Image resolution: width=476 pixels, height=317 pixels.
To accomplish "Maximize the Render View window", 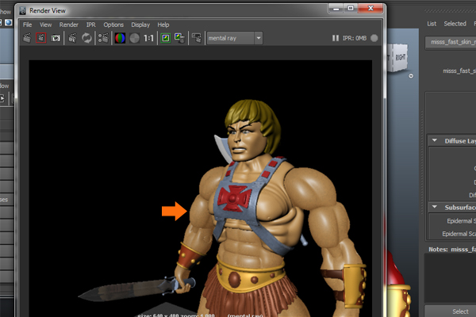I will coord(351,9).
